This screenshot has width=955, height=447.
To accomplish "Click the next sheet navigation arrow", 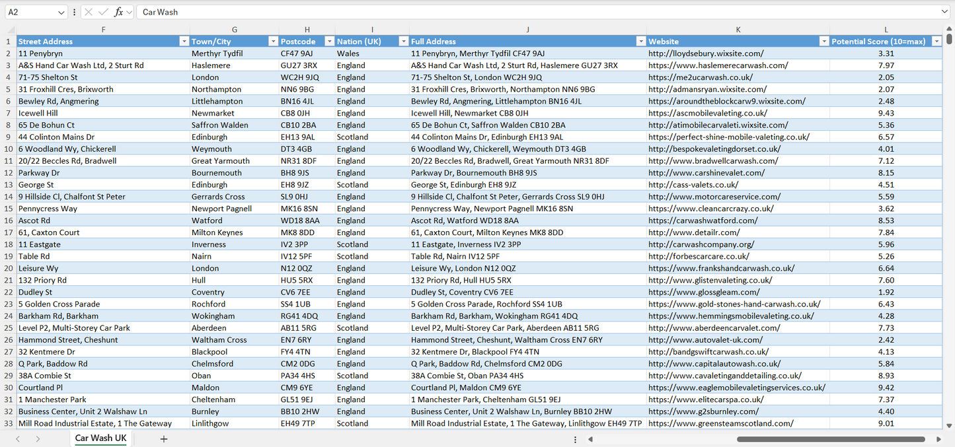I will point(38,438).
